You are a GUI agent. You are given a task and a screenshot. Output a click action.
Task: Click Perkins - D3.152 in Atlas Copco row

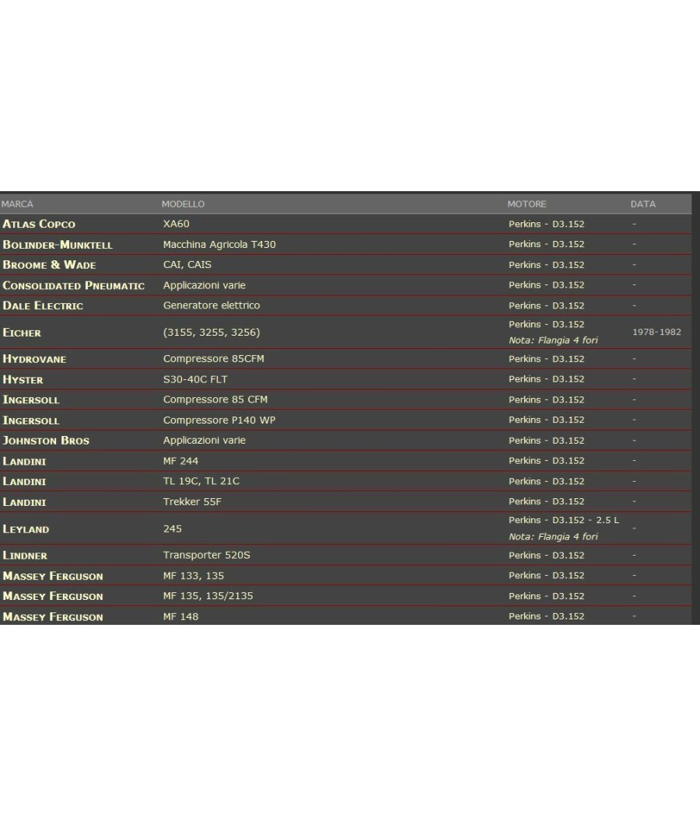pos(546,225)
